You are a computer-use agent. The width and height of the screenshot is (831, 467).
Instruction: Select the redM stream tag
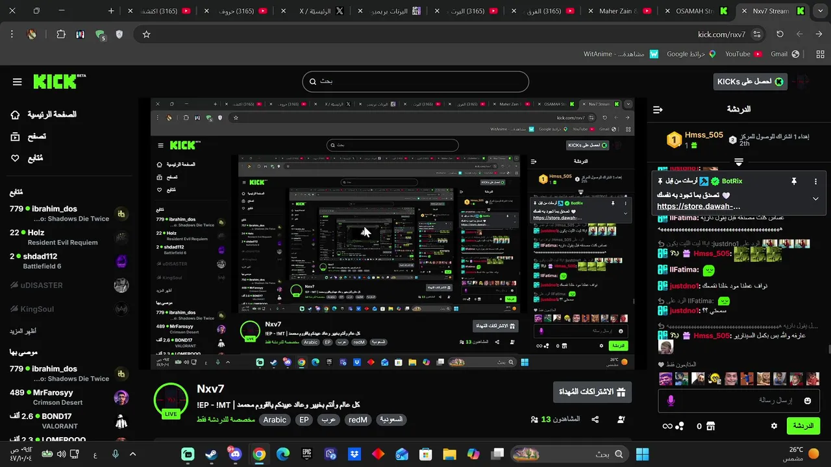pos(358,420)
